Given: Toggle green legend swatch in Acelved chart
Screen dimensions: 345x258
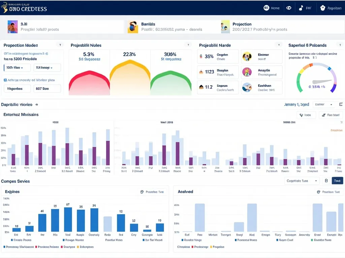Looking at the screenshot, I should point(312,240).
